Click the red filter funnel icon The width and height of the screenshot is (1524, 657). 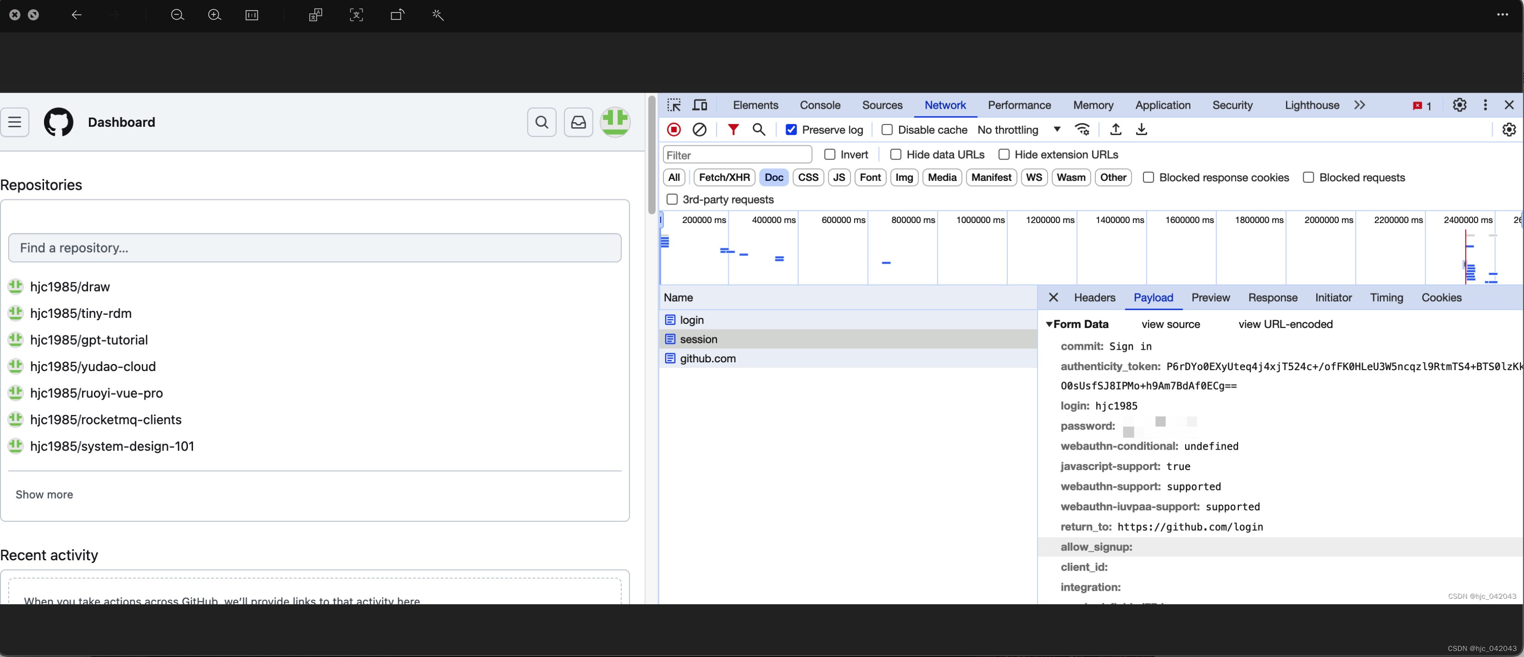point(733,130)
